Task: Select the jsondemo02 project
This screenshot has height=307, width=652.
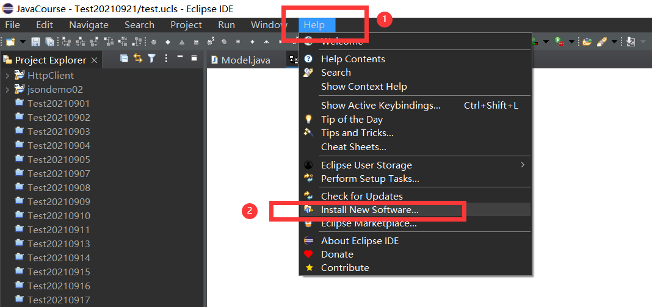Action: [55, 90]
